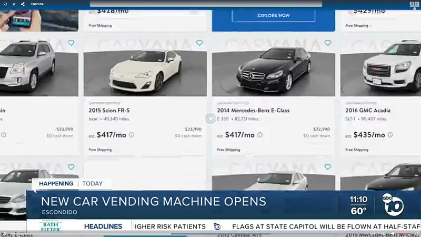
Task: Click the Mercedes 82,731 miles text
Action: (246, 119)
